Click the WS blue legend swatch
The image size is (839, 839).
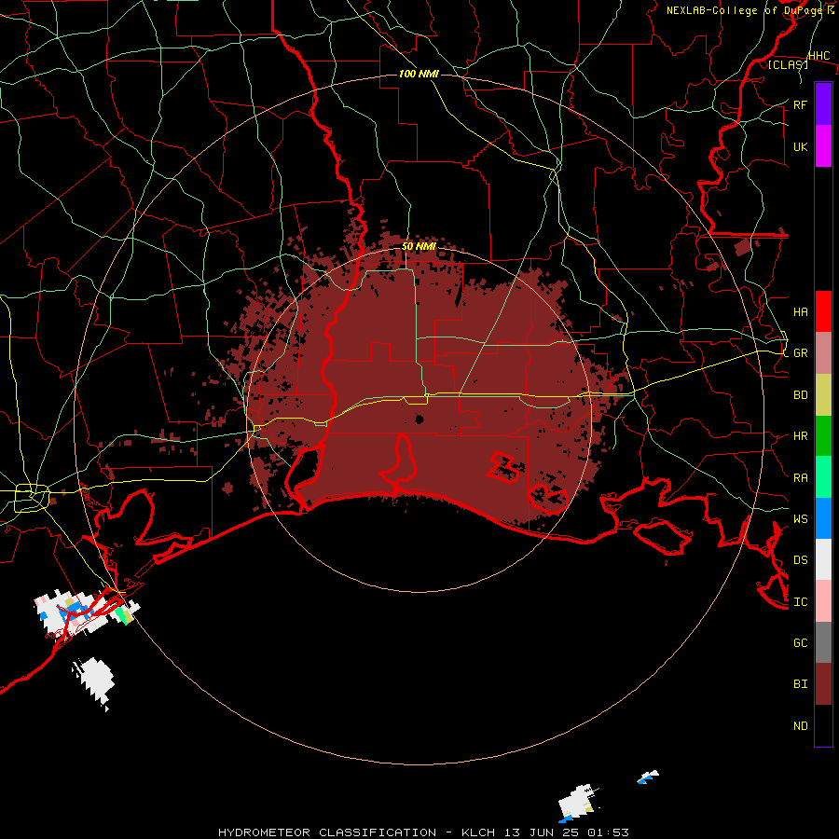pos(823,518)
